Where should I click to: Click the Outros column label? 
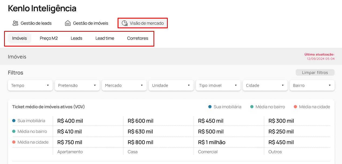[275, 152]
